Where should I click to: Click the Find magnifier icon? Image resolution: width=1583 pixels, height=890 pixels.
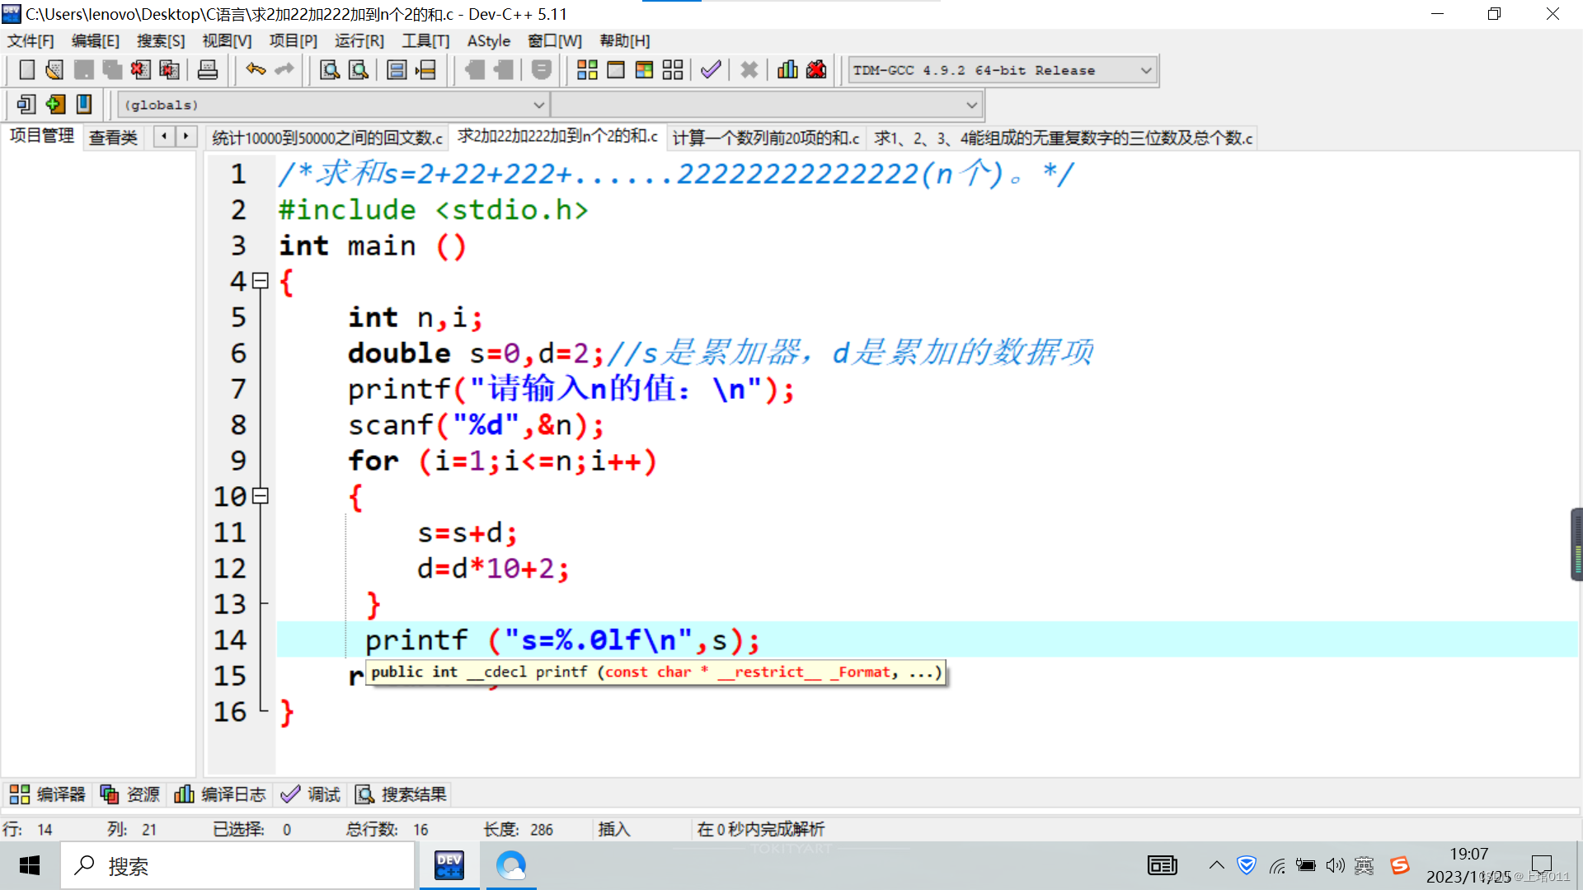coord(330,70)
